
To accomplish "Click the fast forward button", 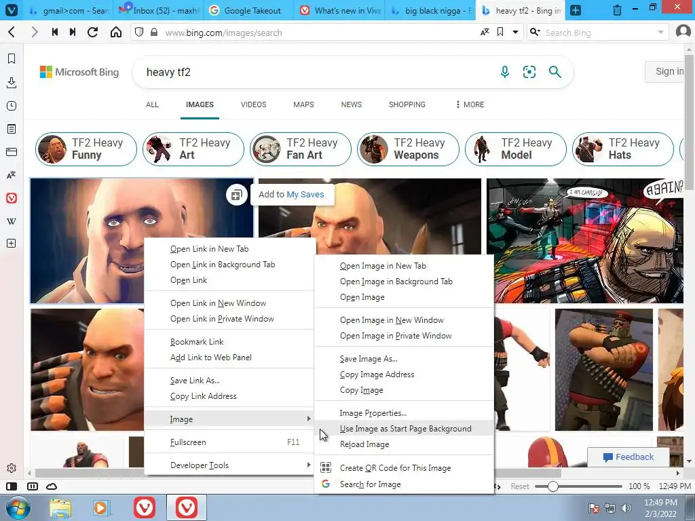I will point(73,32).
